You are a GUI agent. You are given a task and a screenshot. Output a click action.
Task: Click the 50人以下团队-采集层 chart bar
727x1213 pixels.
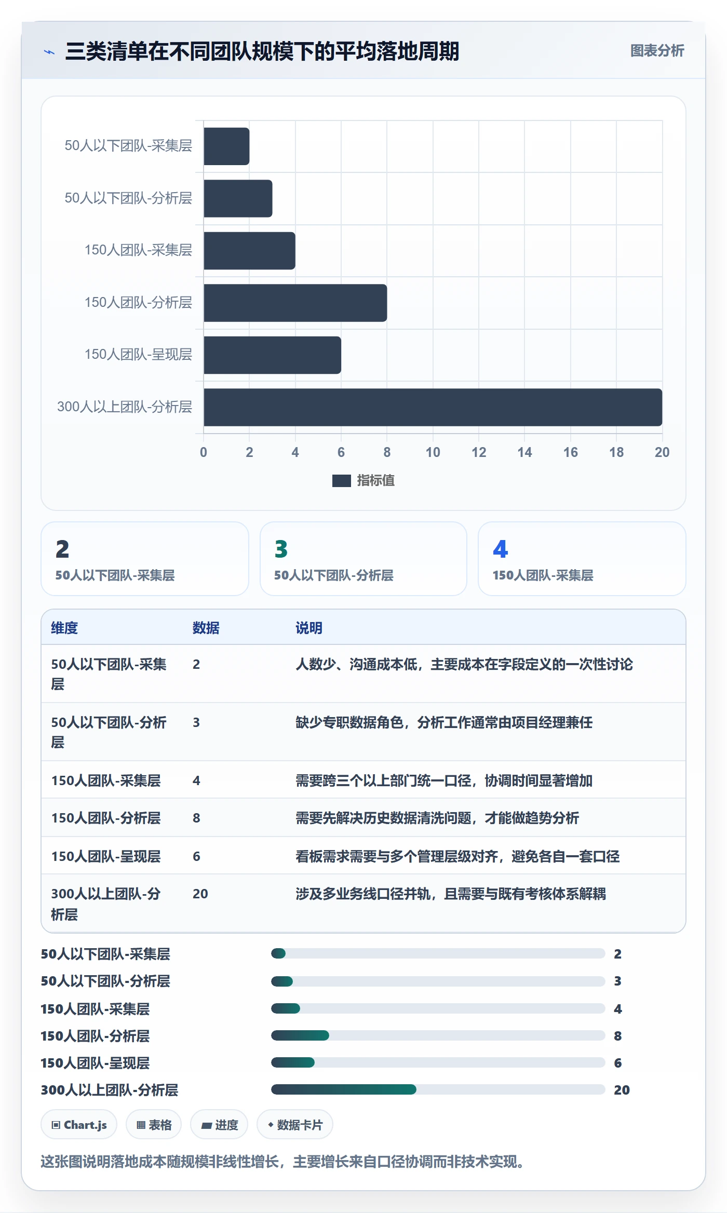point(226,146)
